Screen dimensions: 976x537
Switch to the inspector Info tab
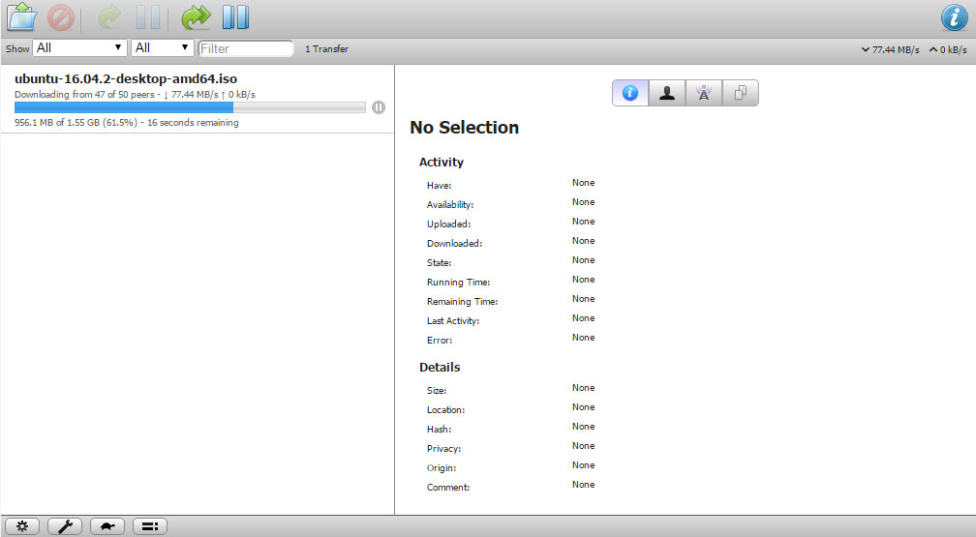630,93
